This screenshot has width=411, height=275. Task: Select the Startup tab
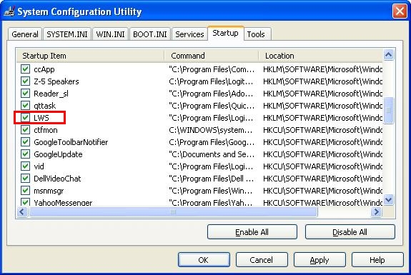225,34
